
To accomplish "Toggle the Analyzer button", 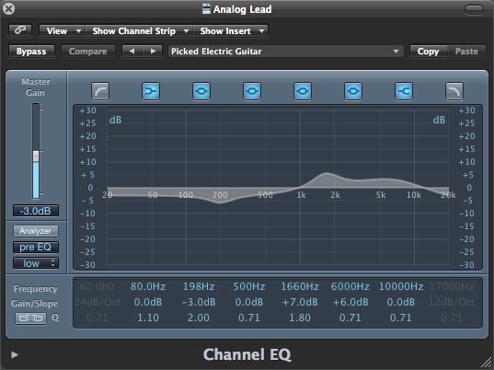I will tap(36, 231).
